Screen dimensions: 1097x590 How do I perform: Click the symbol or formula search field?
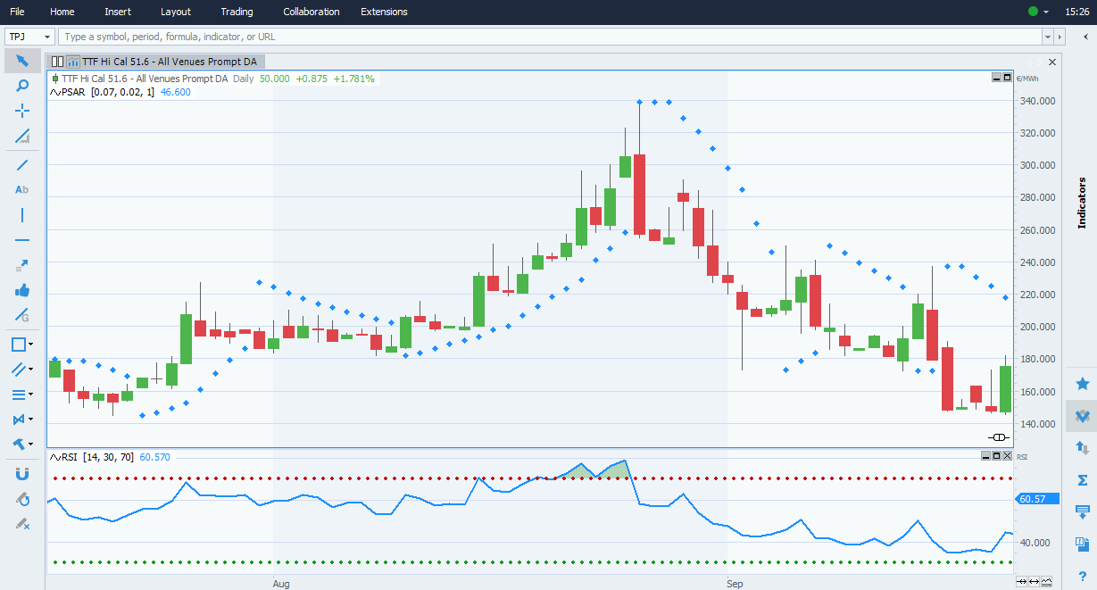(x=549, y=37)
